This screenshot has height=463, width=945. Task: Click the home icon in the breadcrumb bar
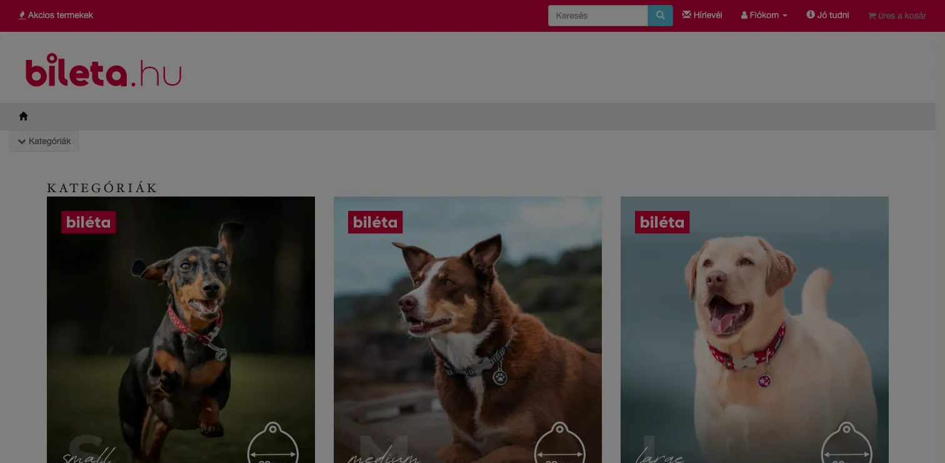(x=24, y=116)
